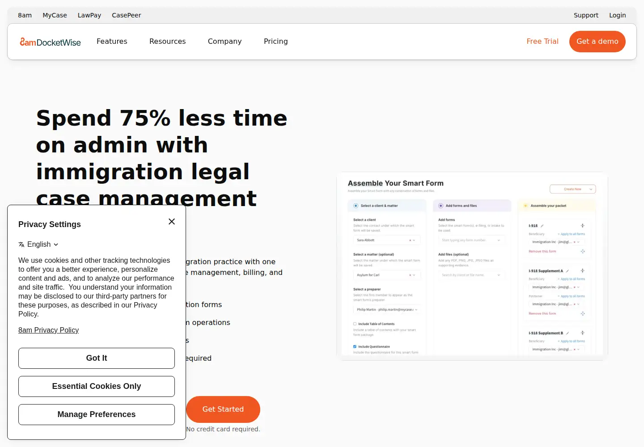Open the 8am Privacy Policy link
Screen dimensions: 644x447
coord(49,330)
